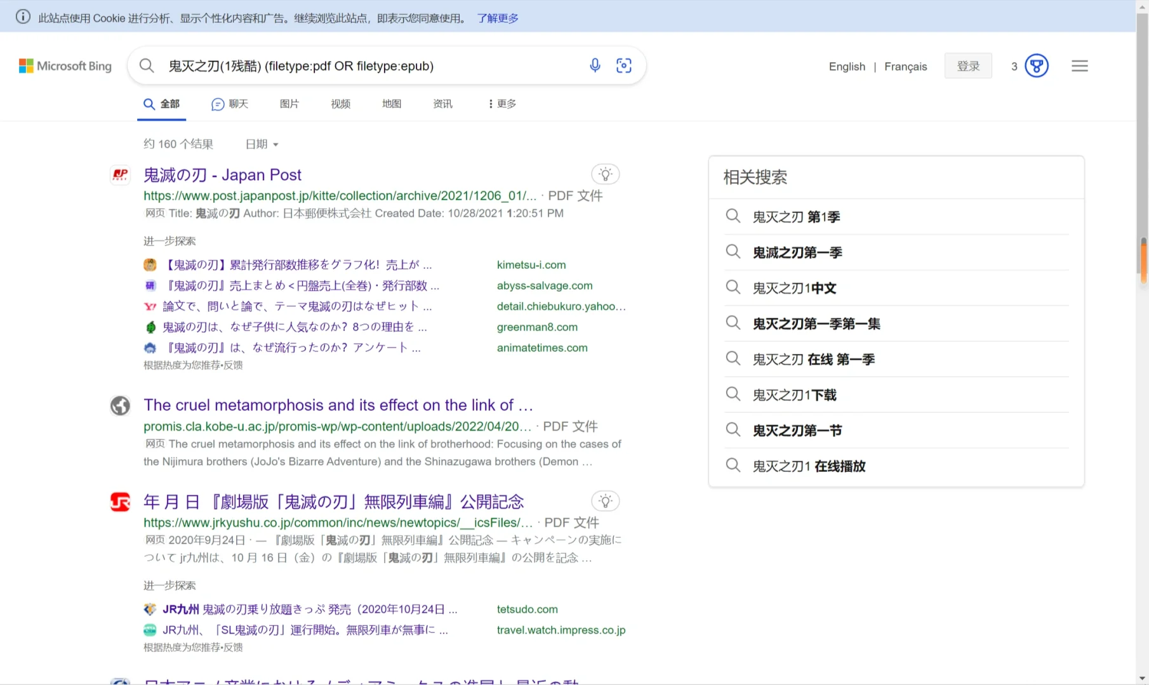This screenshot has height=685, width=1149.
Task: Switch to the 视频 videos tab
Action: pyautogui.click(x=341, y=103)
